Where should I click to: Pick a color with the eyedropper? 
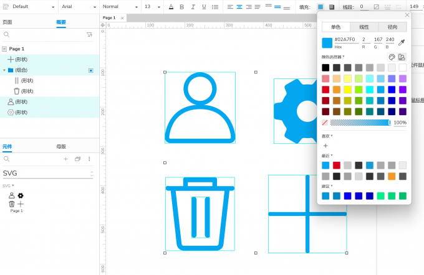402,42
